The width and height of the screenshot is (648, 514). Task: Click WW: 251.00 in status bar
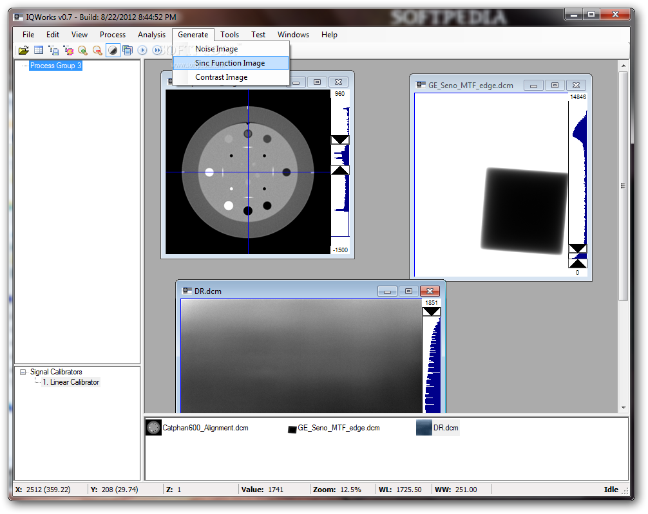pyautogui.click(x=456, y=490)
